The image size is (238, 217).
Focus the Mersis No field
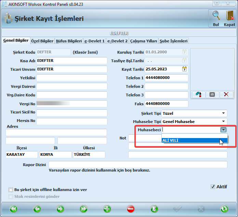tap(72, 121)
